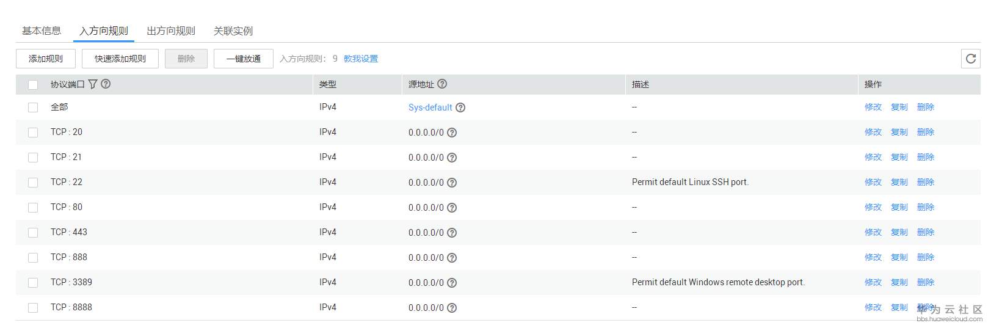Click the 操作 column header
This screenshot has width=991, height=328.
pos(873,84)
